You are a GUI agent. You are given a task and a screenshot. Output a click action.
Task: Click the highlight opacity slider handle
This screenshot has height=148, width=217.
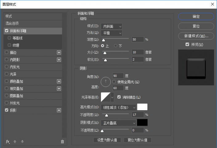106,115
